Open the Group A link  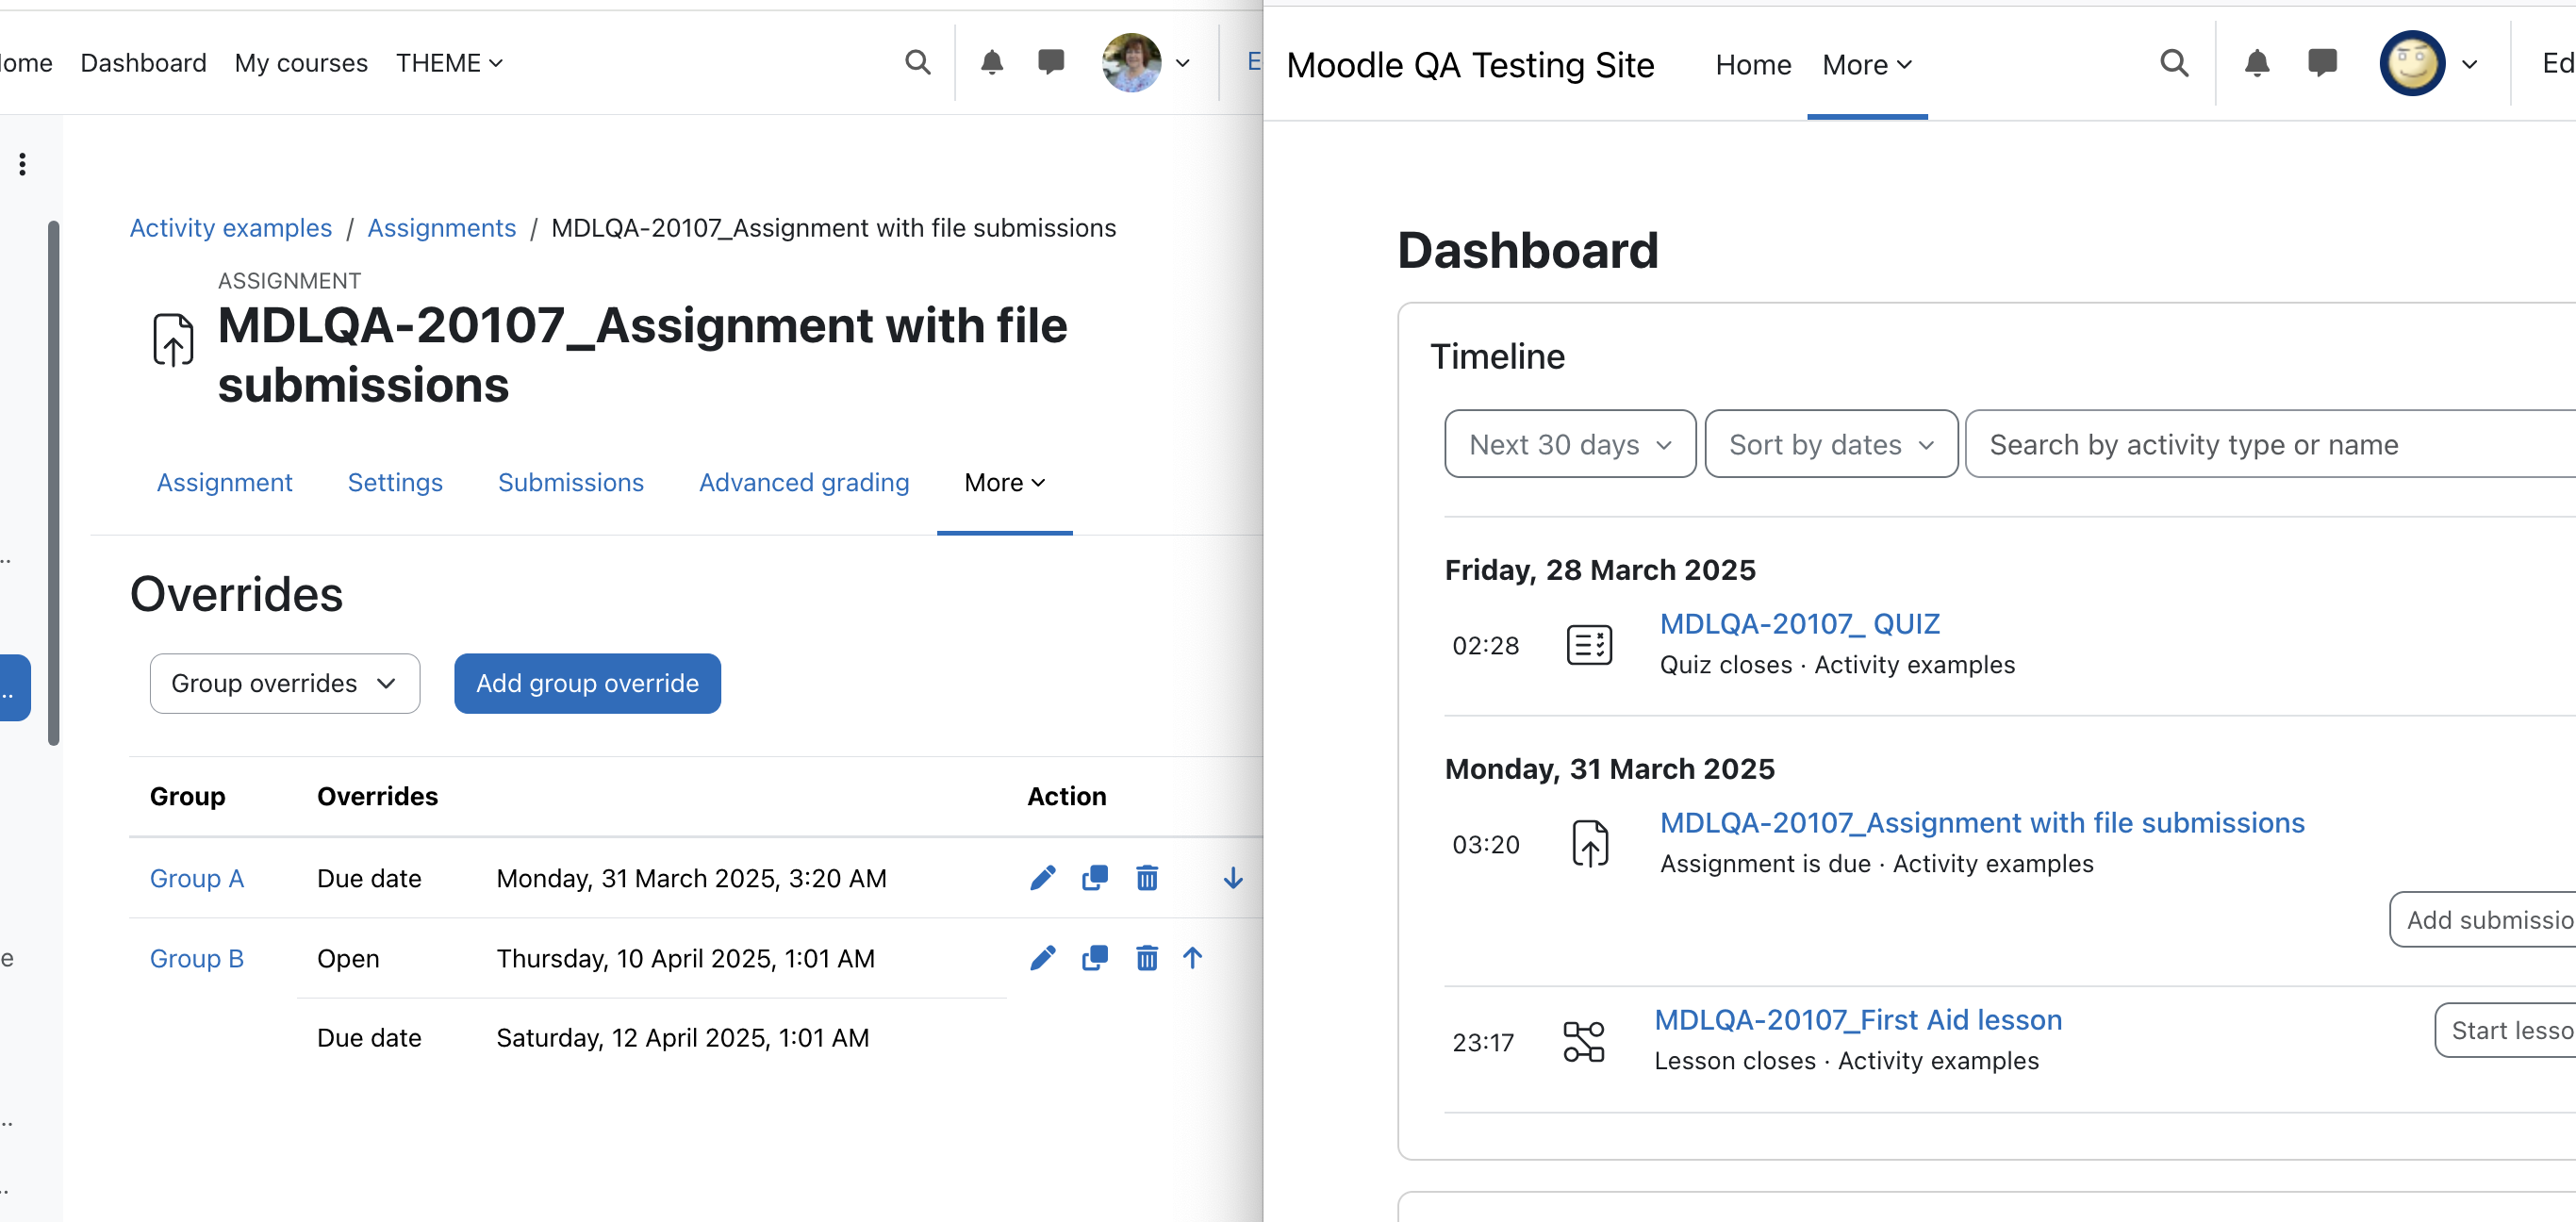[x=196, y=877]
